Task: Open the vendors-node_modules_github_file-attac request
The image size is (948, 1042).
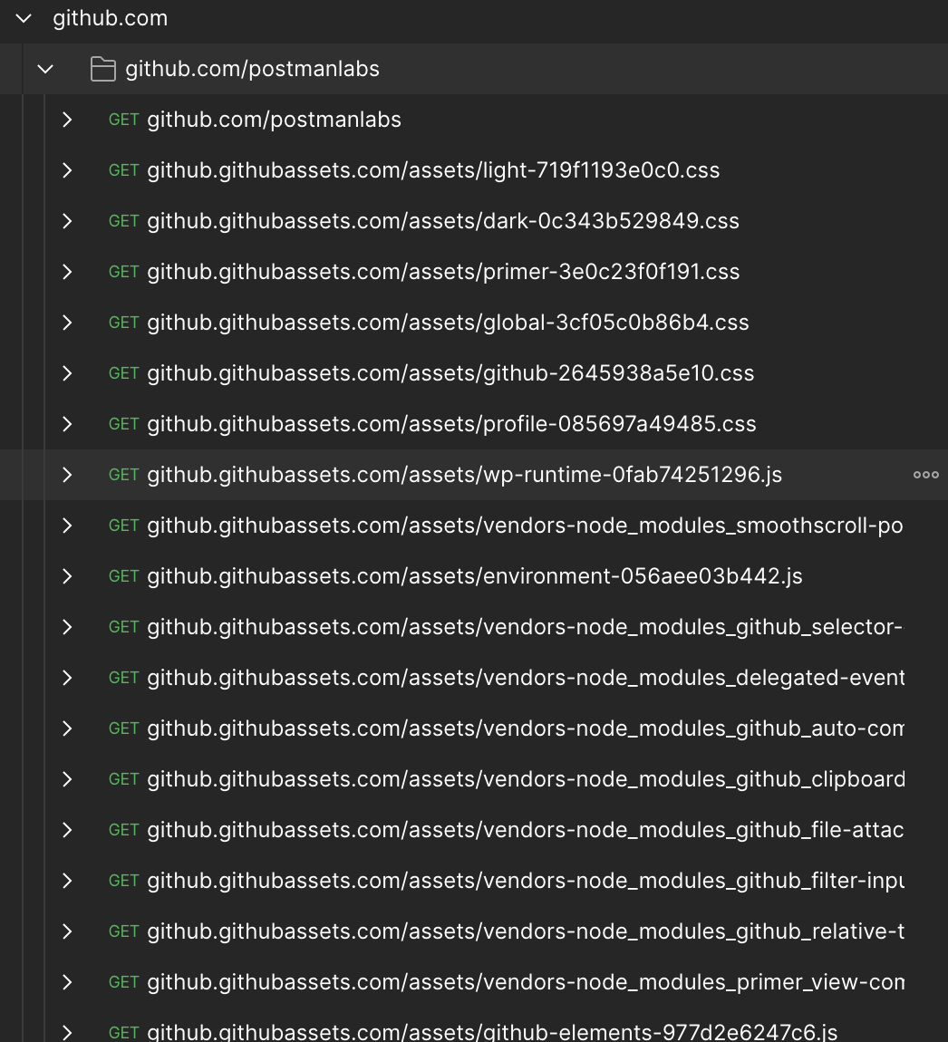Action: pyautogui.click(x=525, y=830)
